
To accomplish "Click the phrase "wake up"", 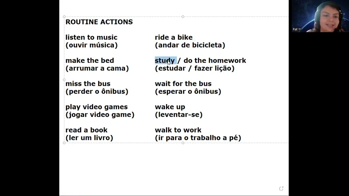I will (170, 107).
